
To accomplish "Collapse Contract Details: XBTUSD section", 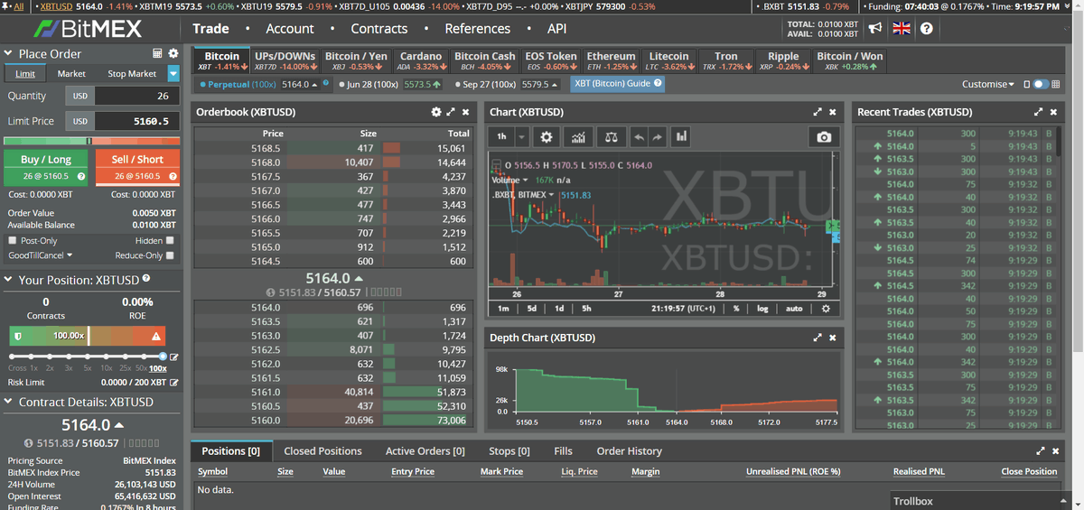I will pos(10,402).
